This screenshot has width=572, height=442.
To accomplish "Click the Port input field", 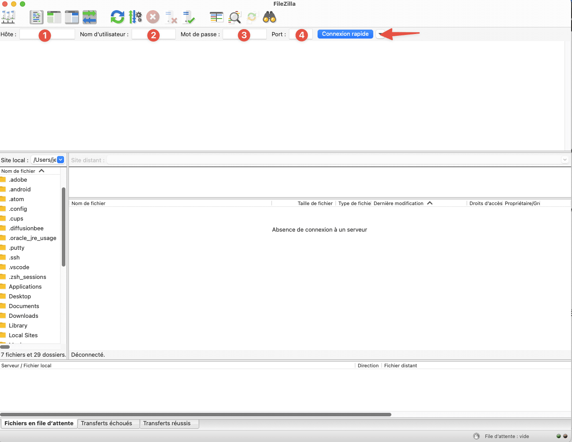I will tap(301, 34).
